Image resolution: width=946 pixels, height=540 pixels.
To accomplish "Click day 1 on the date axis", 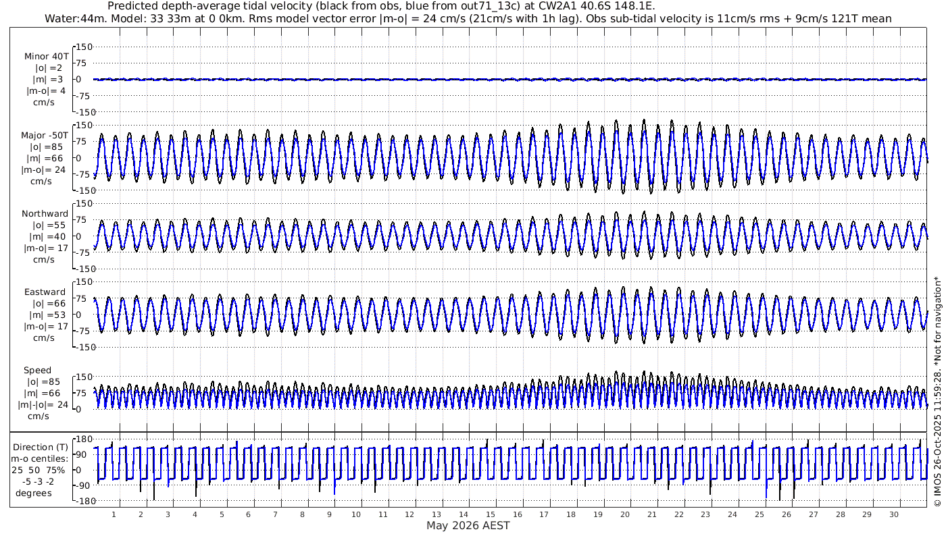I will tap(114, 514).
